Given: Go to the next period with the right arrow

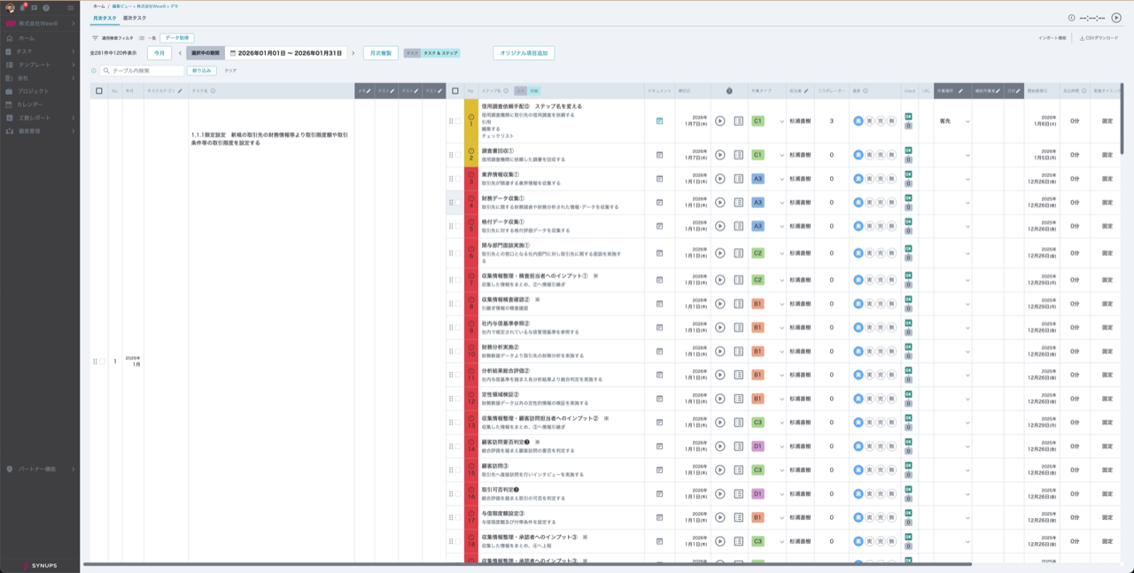Looking at the screenshot, I should [353, 53].
